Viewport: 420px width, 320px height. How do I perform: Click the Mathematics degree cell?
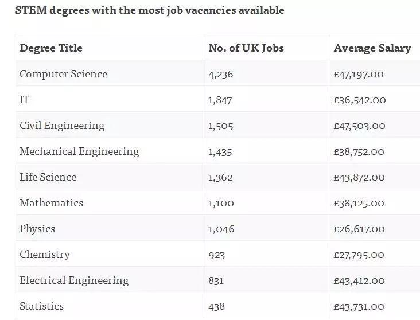click(51, 203)
